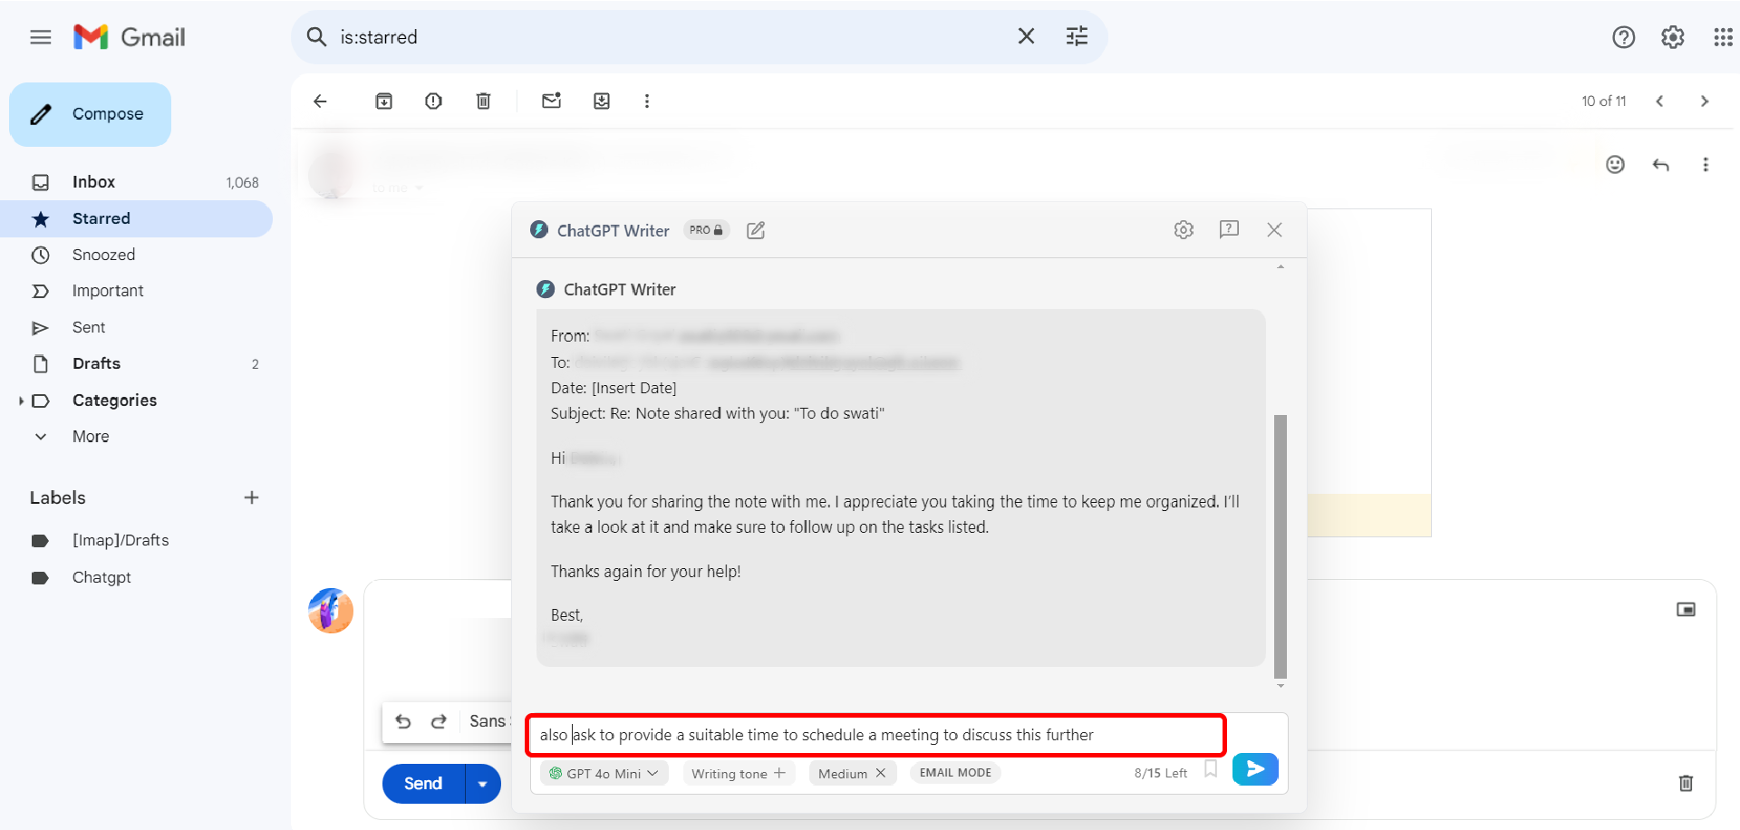Open the Sans font dropdown
This screenshot has width=1740, height=830.
click(x=489, y=721)
